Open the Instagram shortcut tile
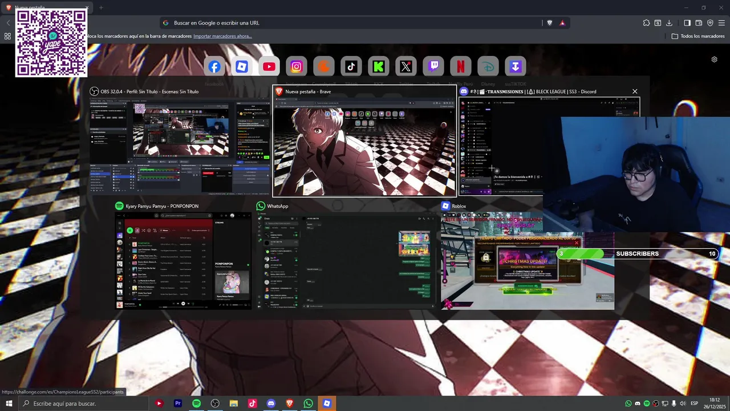 pyautogui.click(x=297, y=67)
